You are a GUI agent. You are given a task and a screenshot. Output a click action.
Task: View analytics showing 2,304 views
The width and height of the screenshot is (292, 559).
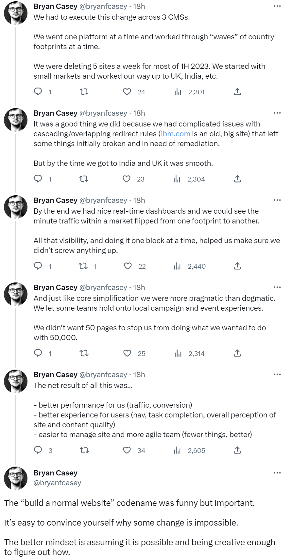[177, 179]
